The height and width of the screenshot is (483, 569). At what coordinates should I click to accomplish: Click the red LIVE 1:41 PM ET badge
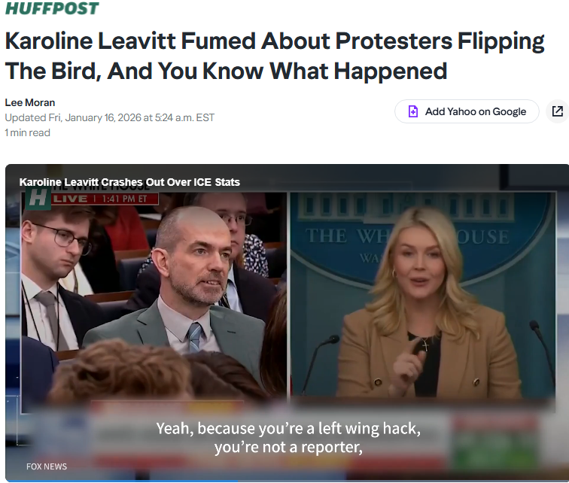105,199
